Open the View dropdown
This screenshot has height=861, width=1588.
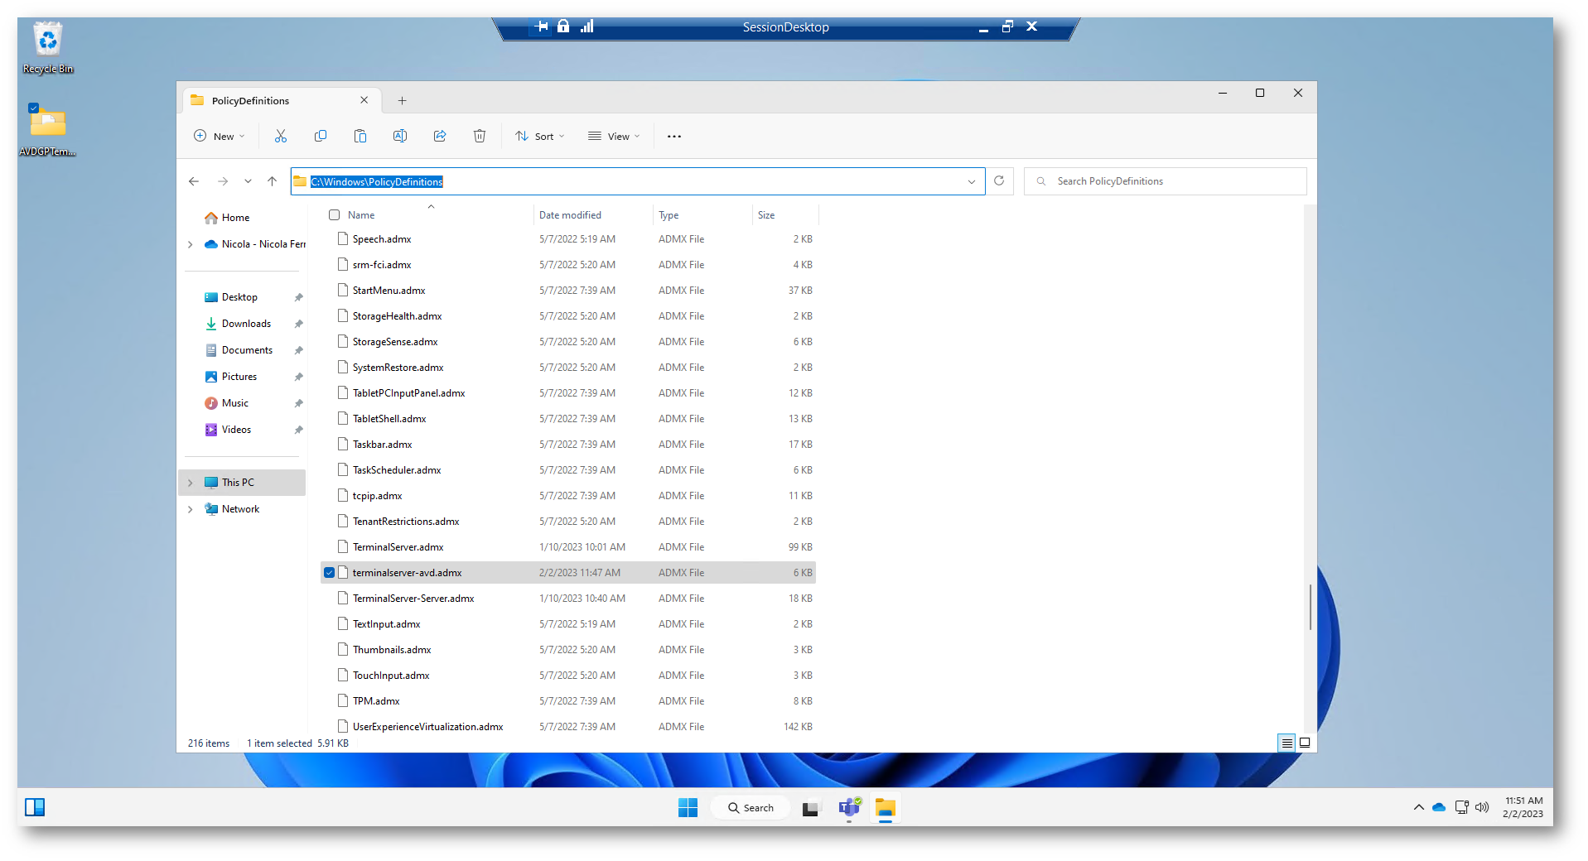click(x=614, y=136)
